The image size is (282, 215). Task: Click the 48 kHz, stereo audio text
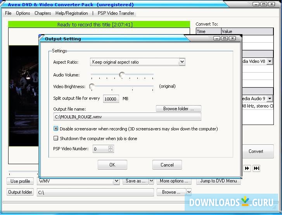pos(258,106)
